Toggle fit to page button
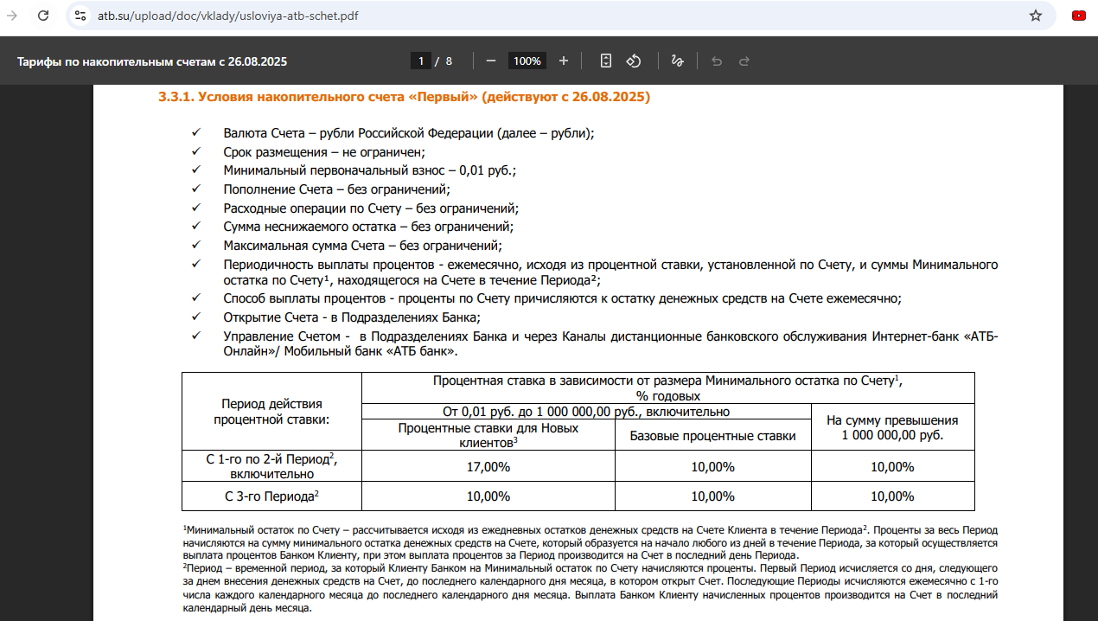Image resolution: width=1098 pixels, height=621 pixels. (x=606, y=61)
